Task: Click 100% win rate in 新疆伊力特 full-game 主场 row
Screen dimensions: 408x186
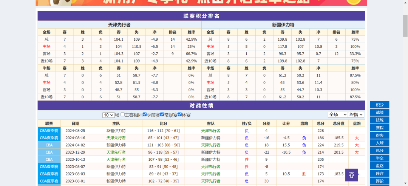Action: coord(355,46)
